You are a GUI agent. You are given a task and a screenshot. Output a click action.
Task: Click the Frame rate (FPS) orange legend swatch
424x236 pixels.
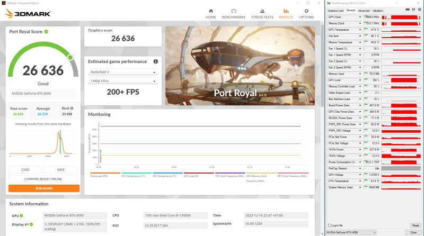[105, 173]
